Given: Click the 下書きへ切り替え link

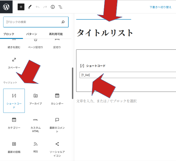Looking at the screenshot, I should (160, 7).
